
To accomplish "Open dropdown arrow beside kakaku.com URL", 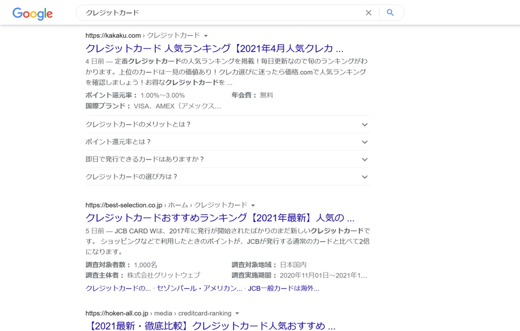I will (206, 36).
